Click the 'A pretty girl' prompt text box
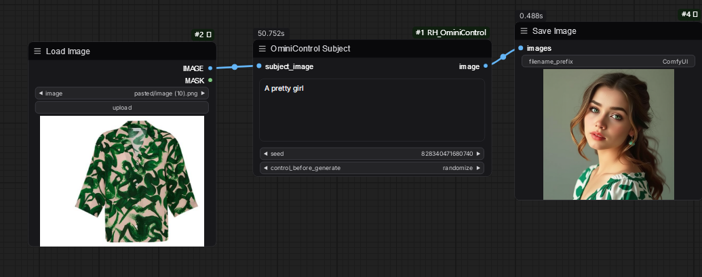702x277 pixels. pos(372,110)
